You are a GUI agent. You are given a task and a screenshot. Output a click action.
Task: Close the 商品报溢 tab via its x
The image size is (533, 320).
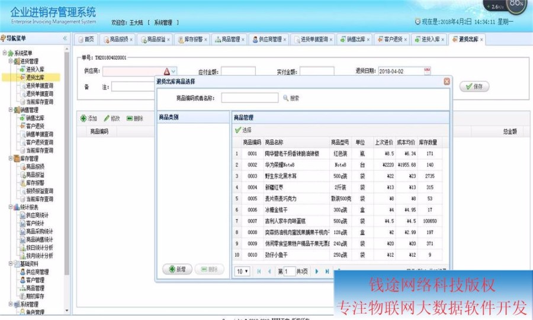[168, 40]
